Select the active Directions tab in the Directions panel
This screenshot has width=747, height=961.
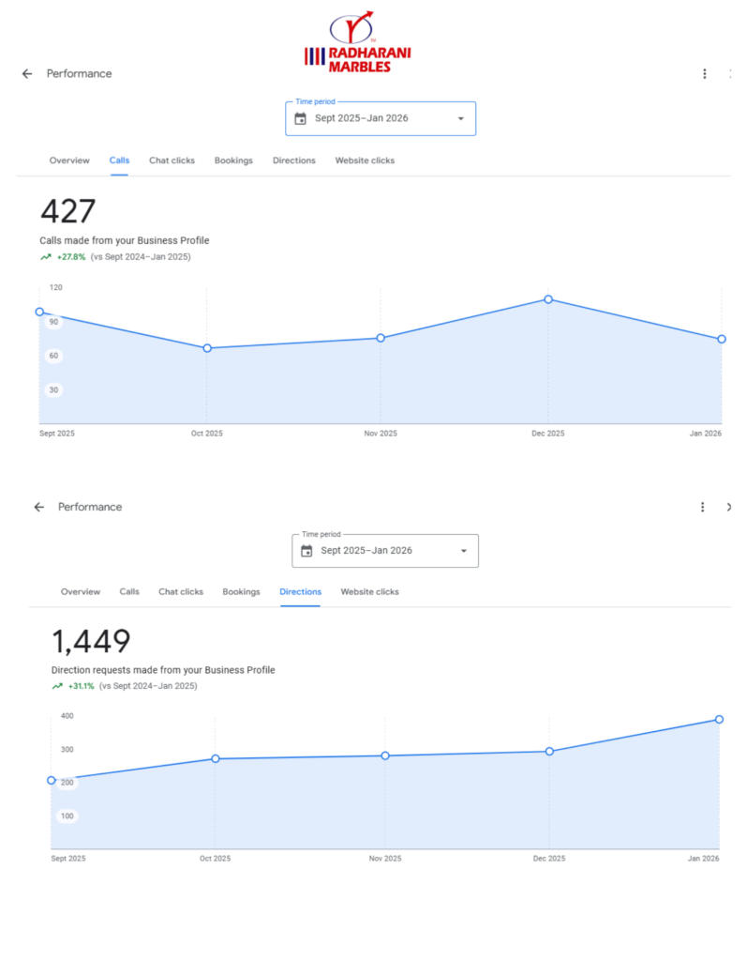coord(301,591)
